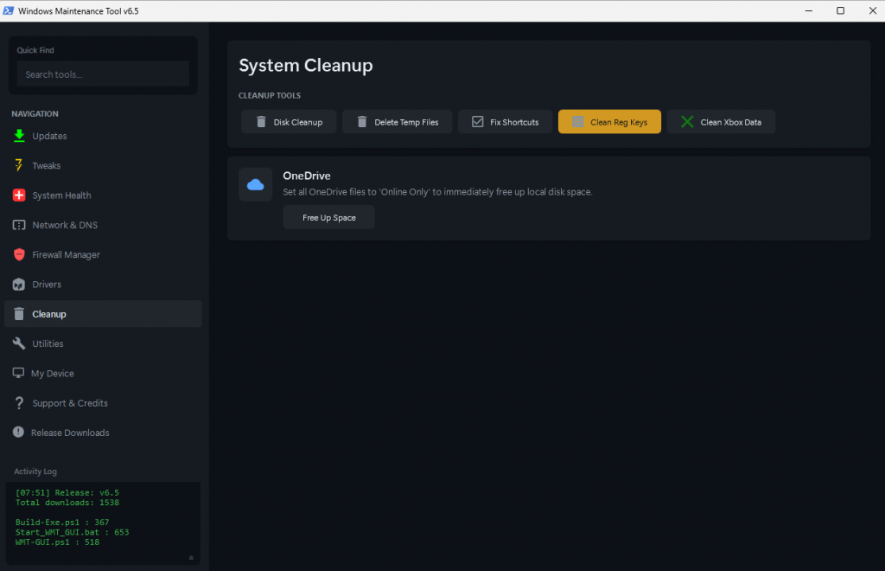Click the OneDrive 'Online Only' description text
Screen dimensions: 885x571
(x=437, y=192)
